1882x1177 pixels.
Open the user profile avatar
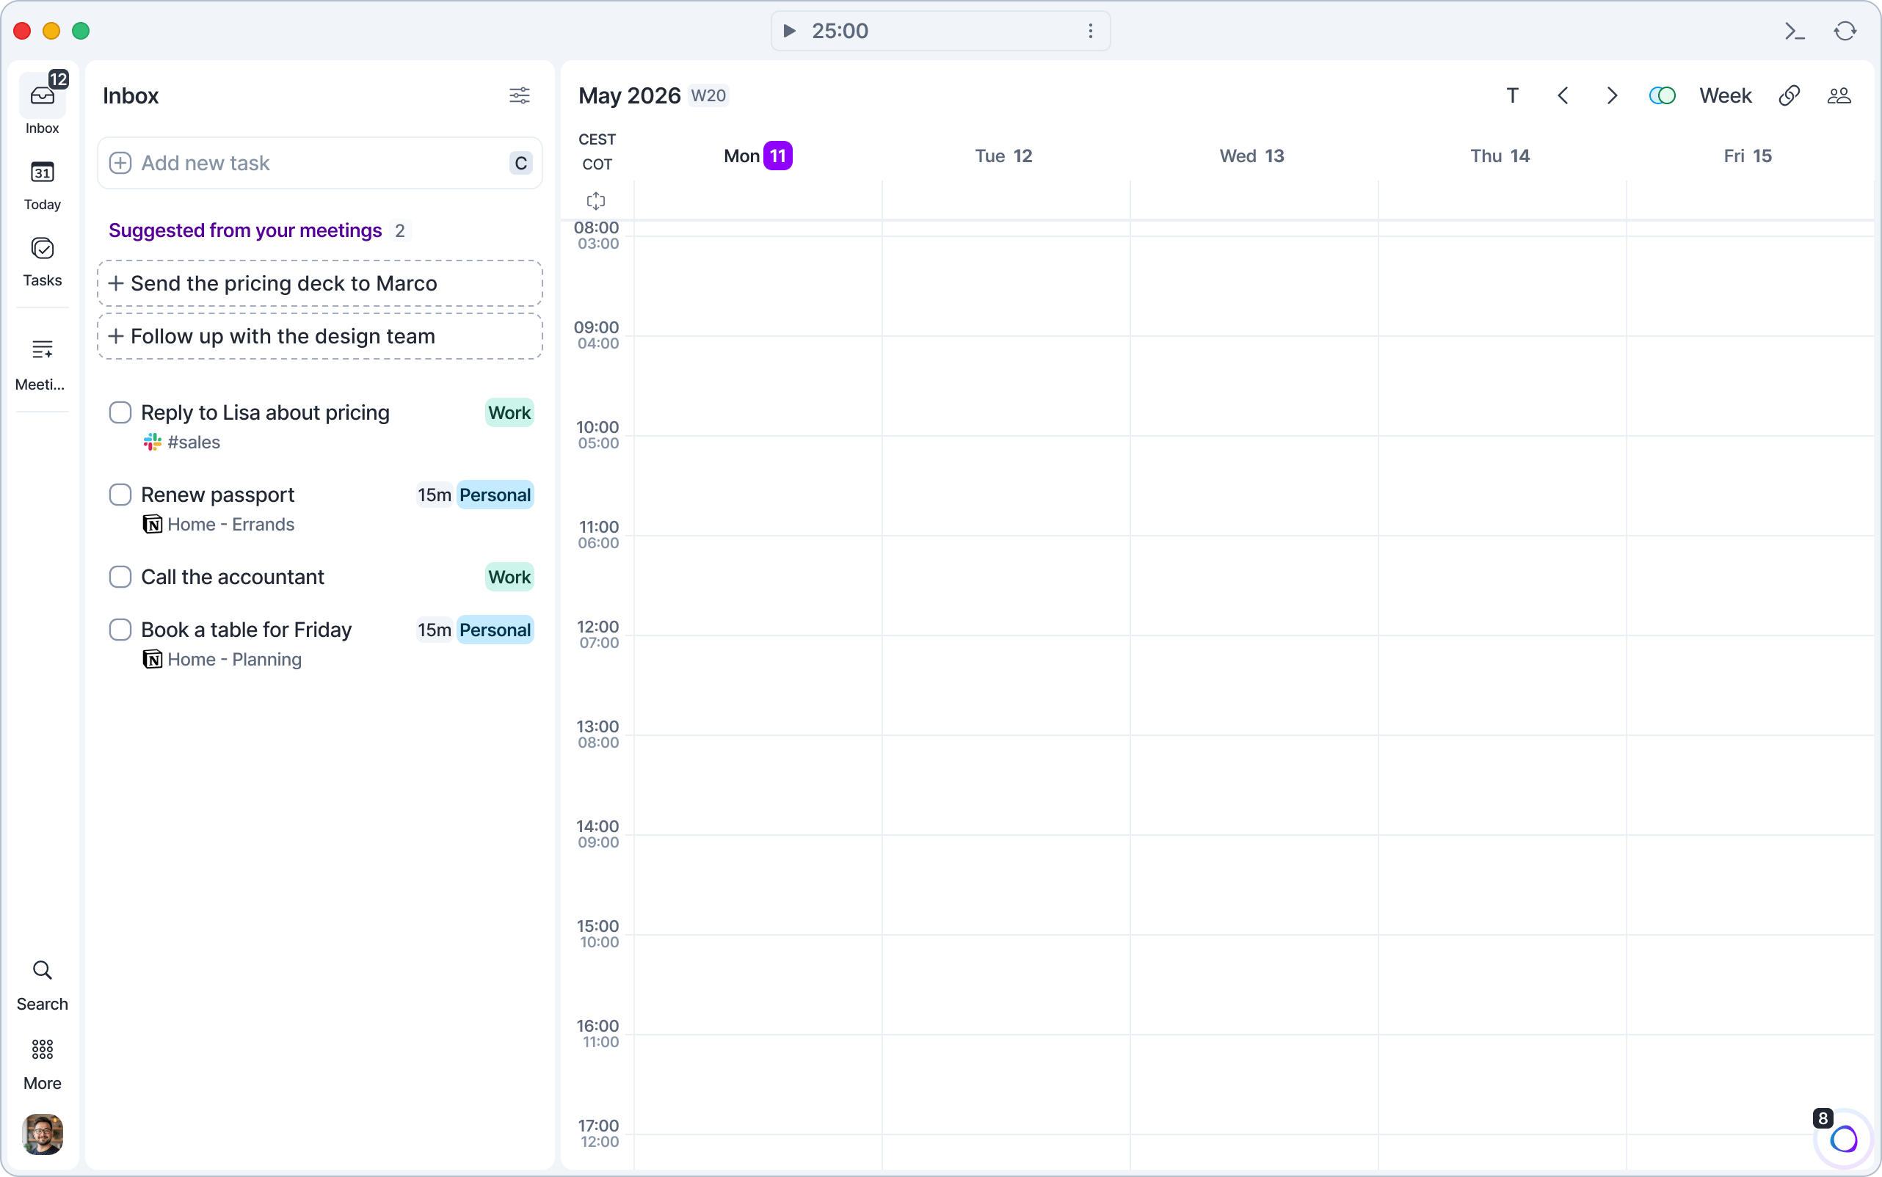(x=42, y=1134)
